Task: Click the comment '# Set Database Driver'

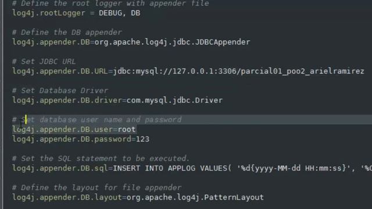Action: point(60,91)
